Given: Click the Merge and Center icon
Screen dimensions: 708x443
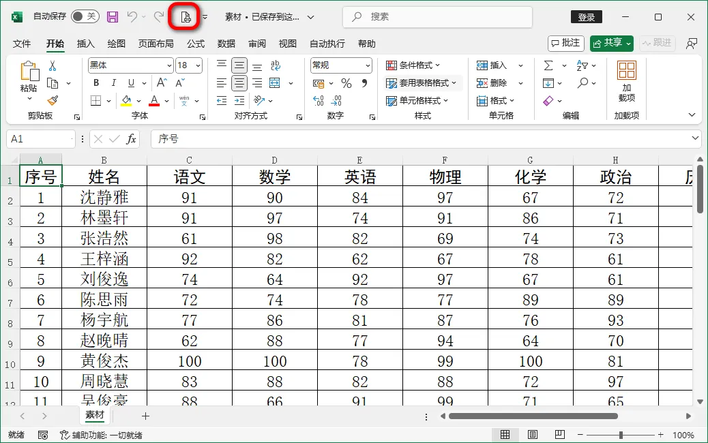Looking at the screenshot, I should point(274,83).
